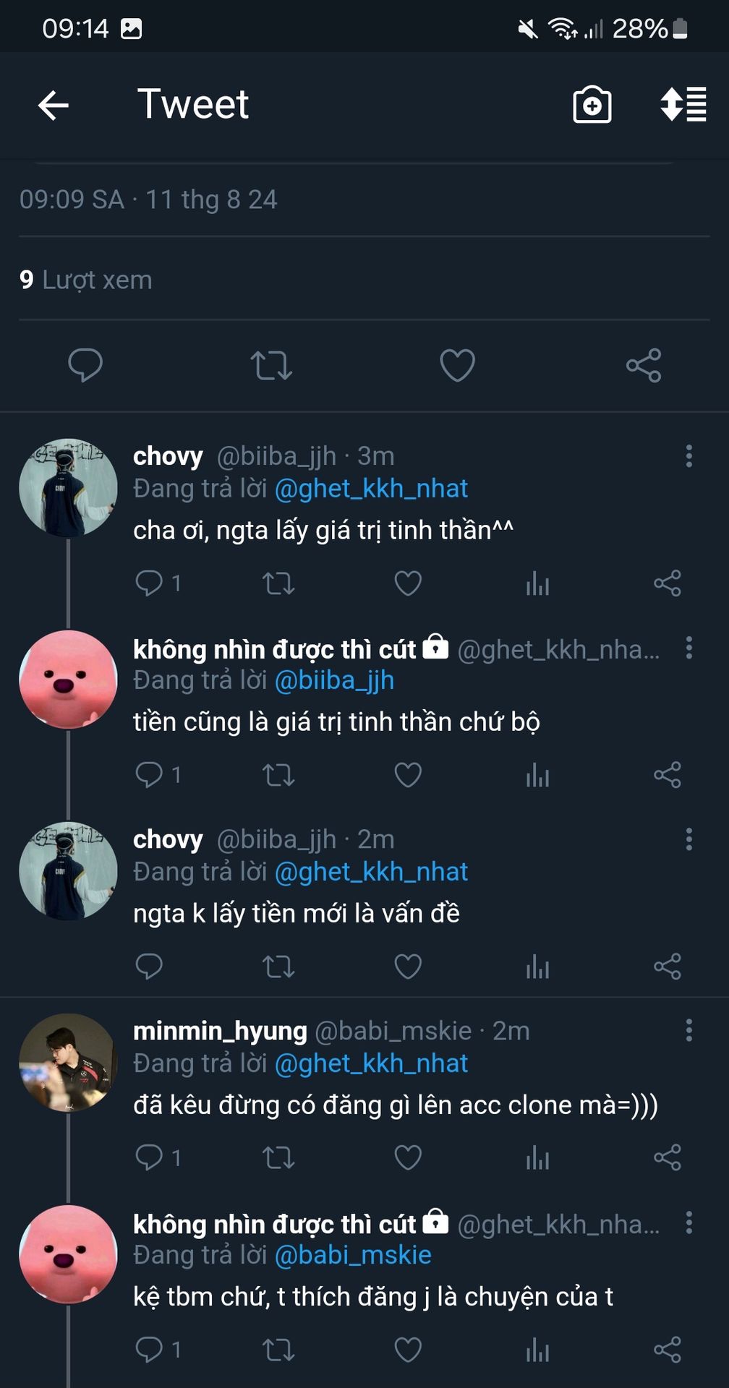Open the @biiba_jjh mention link
Image resolution: width=729 pixels, height=1388 pixels.
click(334, 680)
